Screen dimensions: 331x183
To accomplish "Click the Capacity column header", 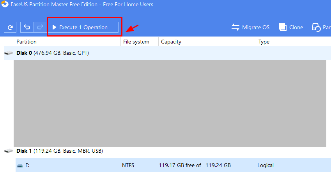I will pyautogui.click(x=171, y=42).
